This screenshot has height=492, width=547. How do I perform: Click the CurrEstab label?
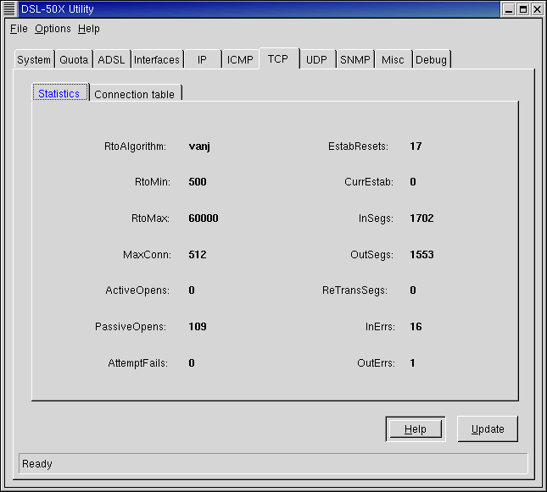(x=369, y=181)
